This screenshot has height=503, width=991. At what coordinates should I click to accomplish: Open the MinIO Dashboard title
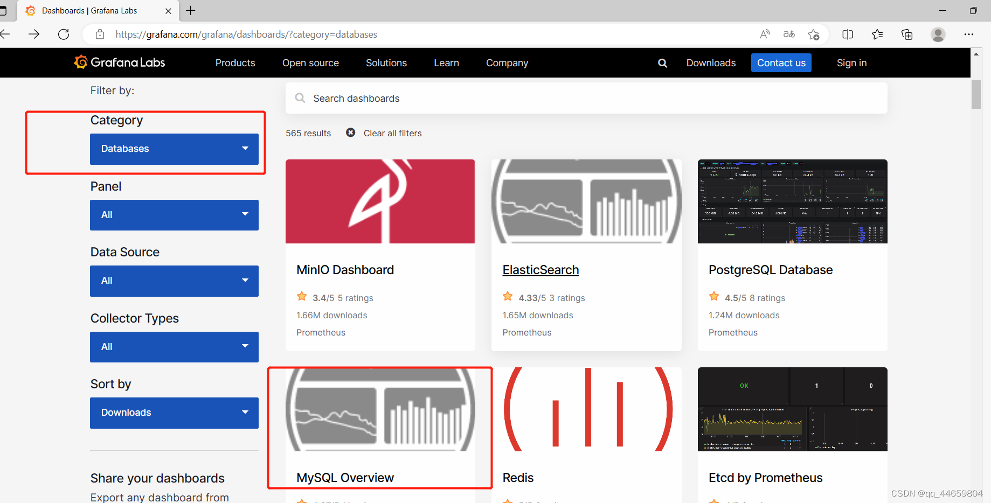(x=345, y=270)
